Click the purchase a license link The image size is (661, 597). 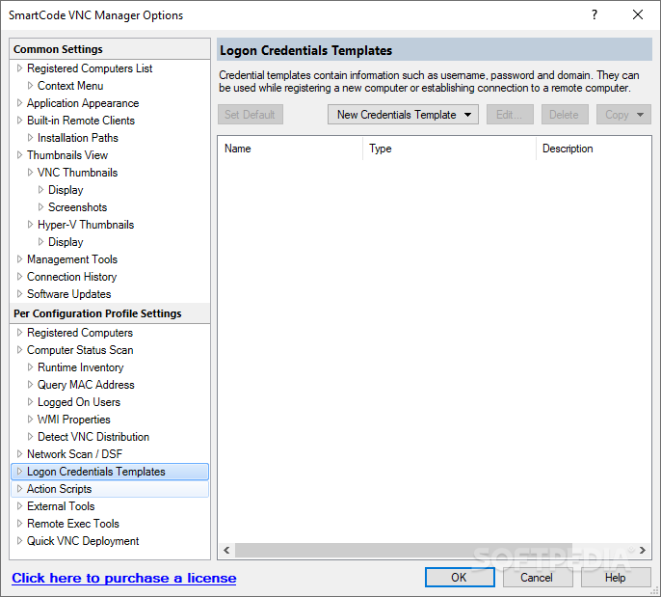124,578
